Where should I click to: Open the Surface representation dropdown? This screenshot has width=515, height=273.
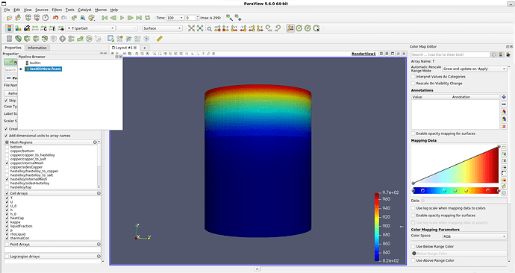[x=162, y=28]
